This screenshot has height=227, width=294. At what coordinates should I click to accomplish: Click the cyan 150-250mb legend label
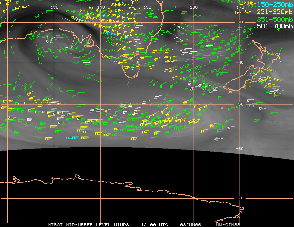[275, 4]
